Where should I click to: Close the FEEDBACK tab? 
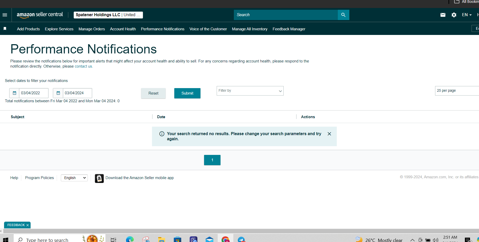click(x=27, y=225)
